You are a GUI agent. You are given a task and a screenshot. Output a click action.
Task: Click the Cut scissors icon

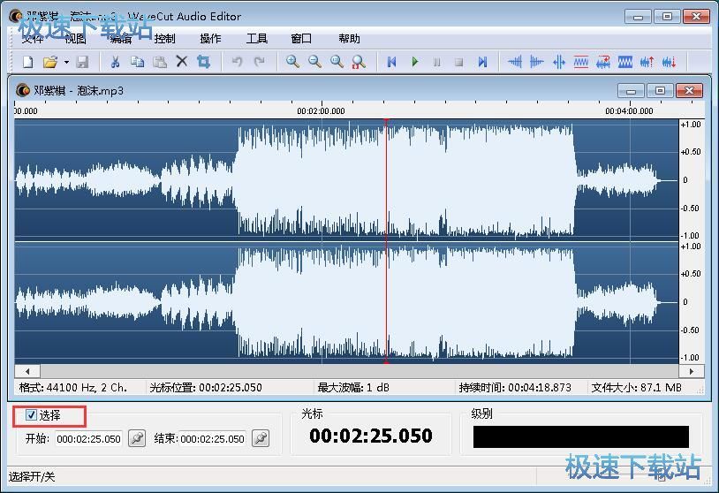114,62
